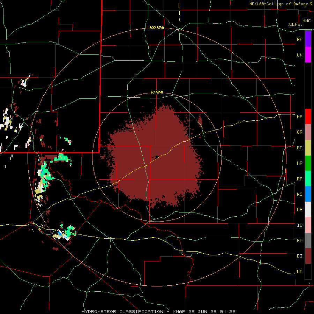
Task: Click the 'HA' legend label
Action: point(299,117)
